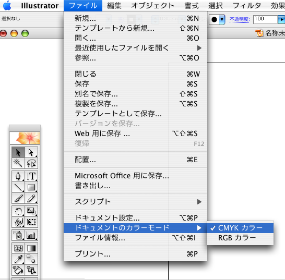Image resolution: width=285 pixels, height=280 pixels.
Task: Open the 編集 menu
Action: pos(114,6)
